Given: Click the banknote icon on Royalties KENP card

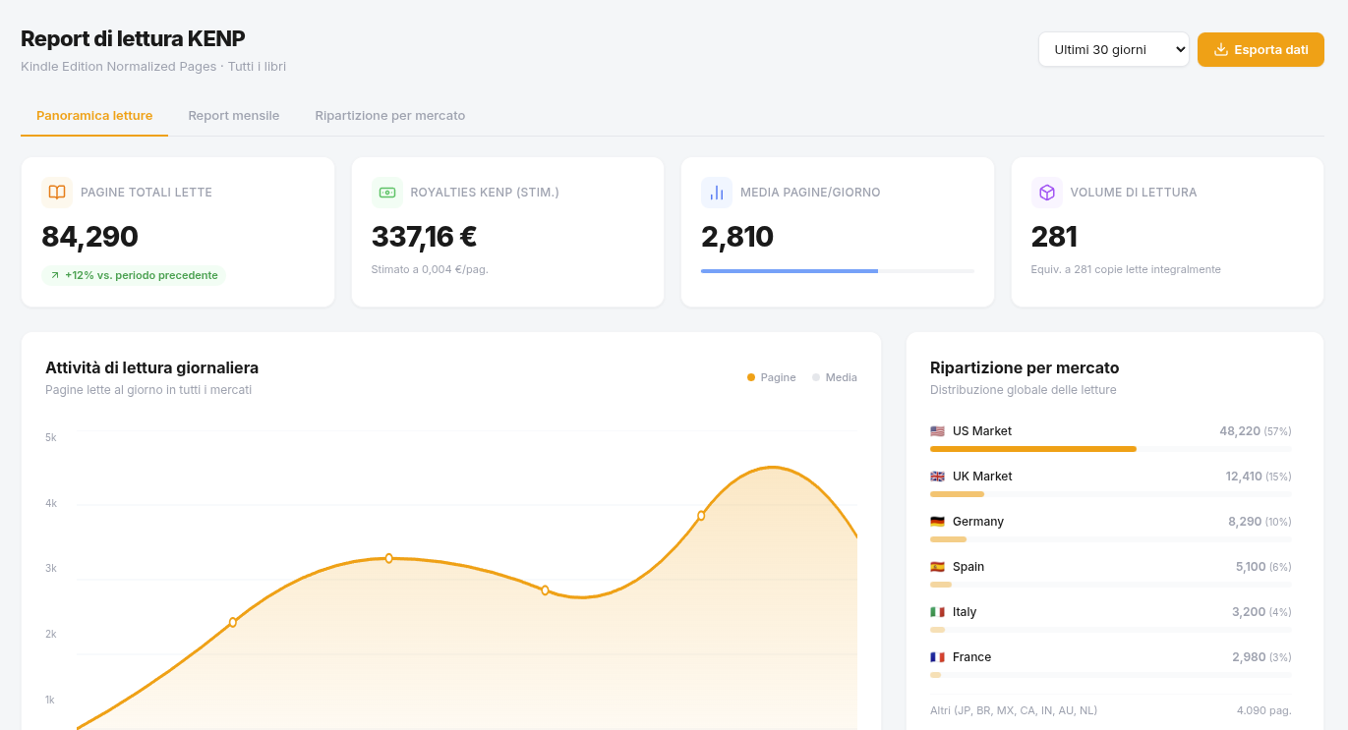Looking at the screenshot, I should [387, 193].
